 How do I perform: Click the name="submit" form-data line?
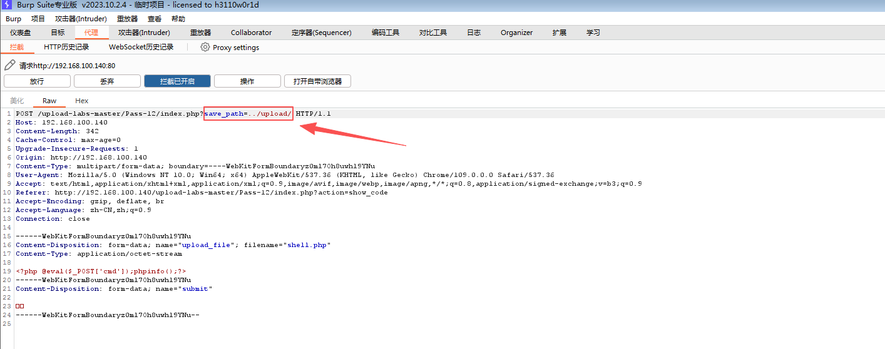114,289
